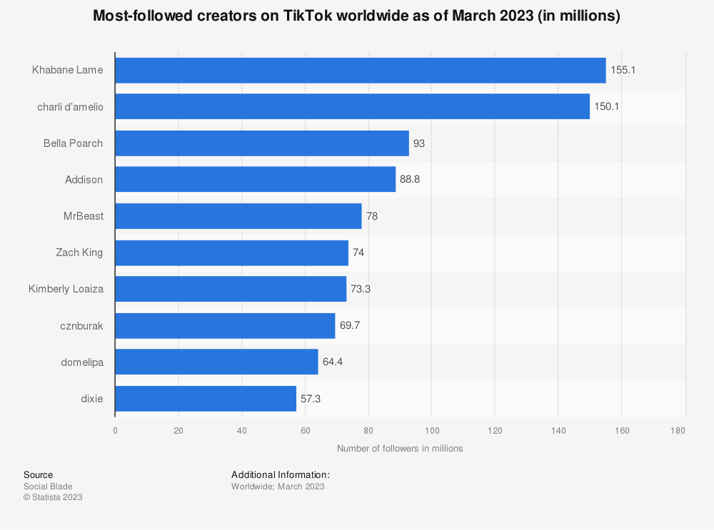Click the 'Zach King' label

[x=79, y=253]
